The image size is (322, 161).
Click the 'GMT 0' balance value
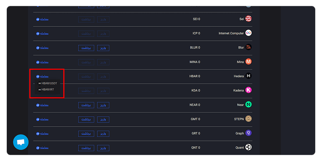(196, 119)
